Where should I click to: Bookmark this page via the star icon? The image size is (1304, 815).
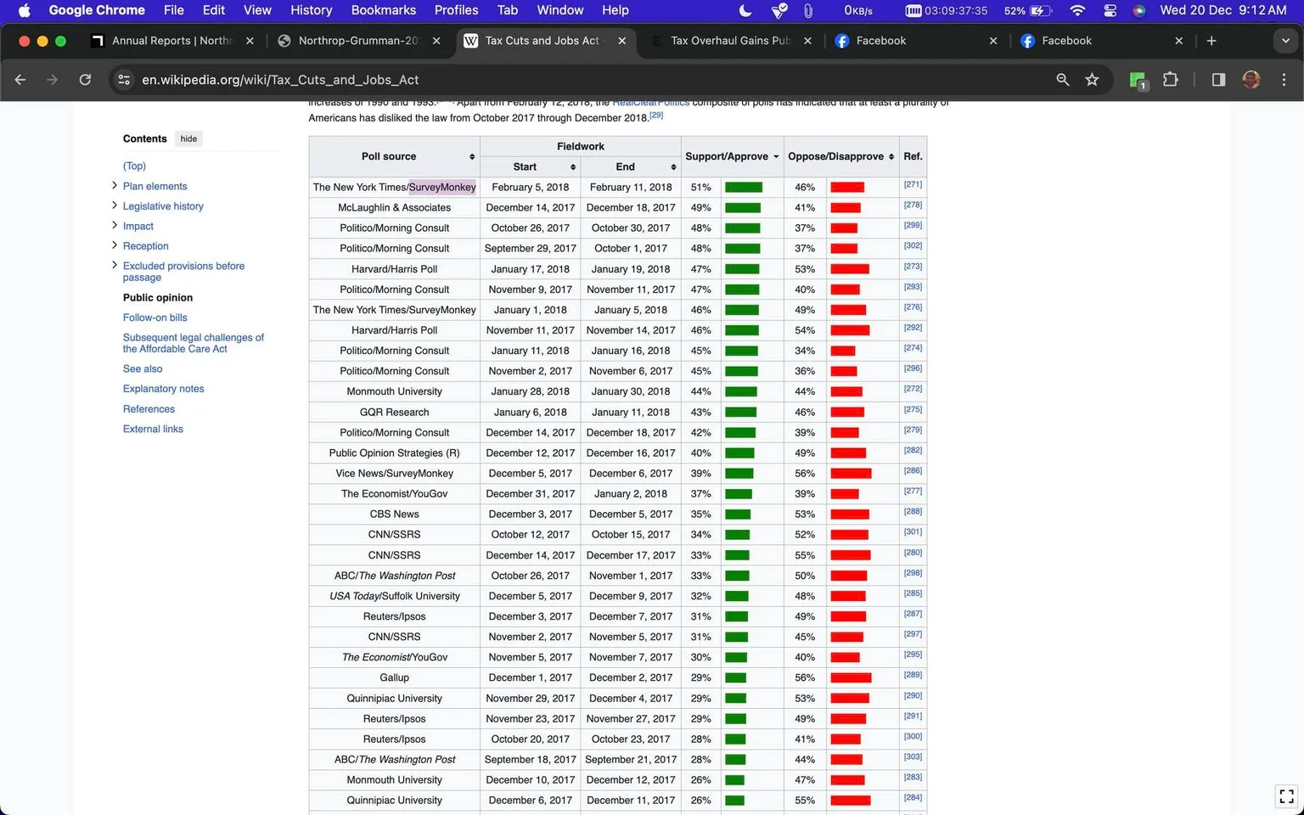(x=1092, y=80)
